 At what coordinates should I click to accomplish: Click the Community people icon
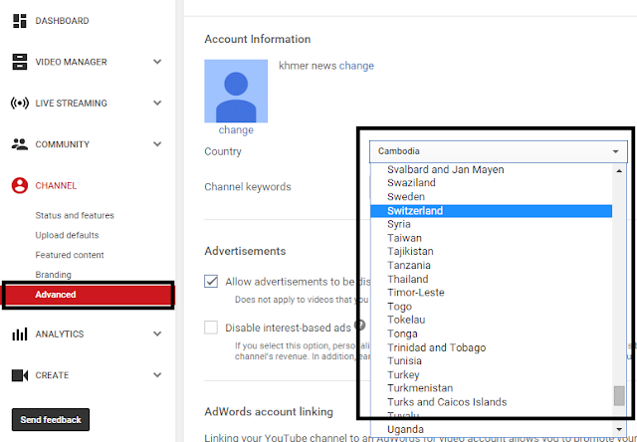point(20,144)
